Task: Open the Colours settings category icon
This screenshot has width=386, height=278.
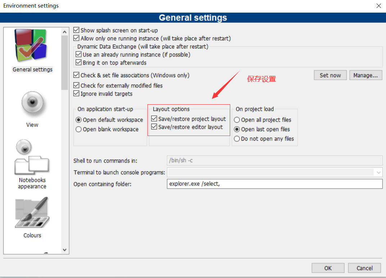Action: [x=32, y=212]
